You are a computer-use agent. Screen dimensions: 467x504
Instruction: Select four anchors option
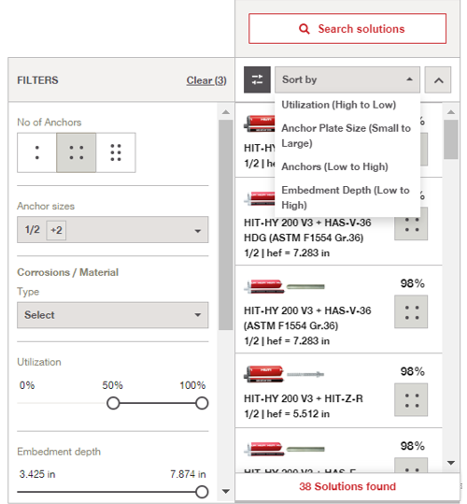(77, 152)
